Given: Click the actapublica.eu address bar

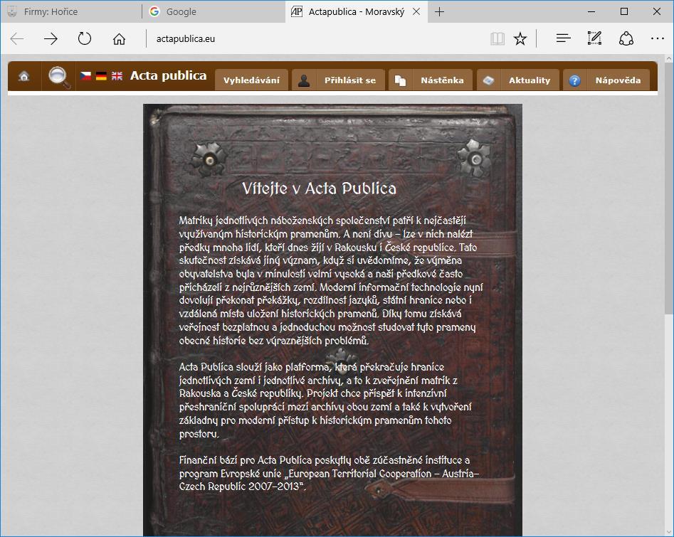Looking at the screenshot, I should click(x=316, y=38).
